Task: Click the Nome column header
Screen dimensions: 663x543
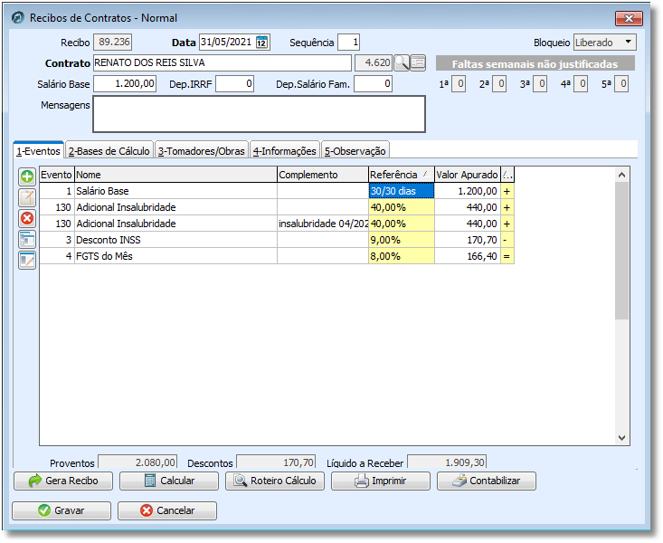Action: [175, 175]
